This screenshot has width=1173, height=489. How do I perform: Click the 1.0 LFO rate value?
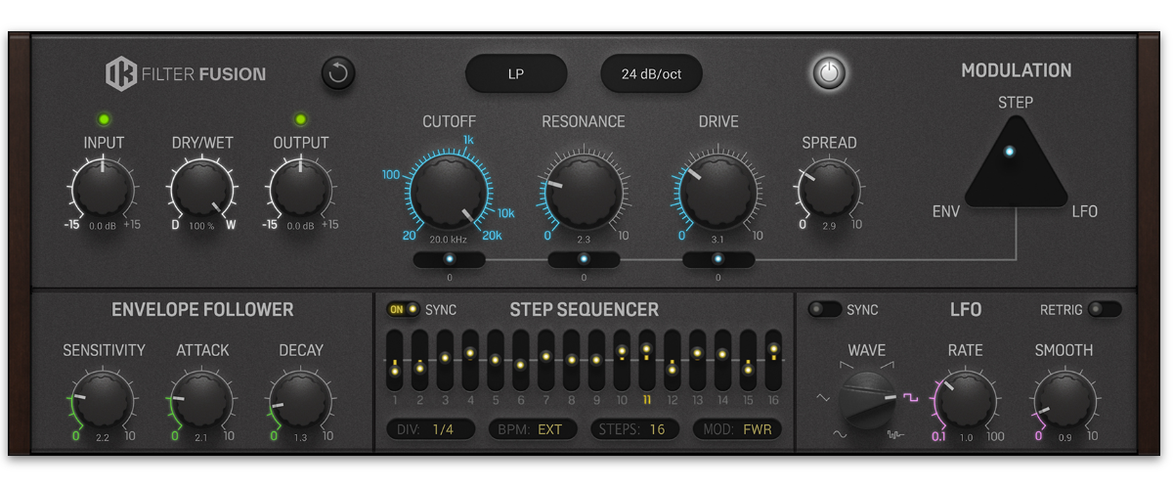(966, 438)
